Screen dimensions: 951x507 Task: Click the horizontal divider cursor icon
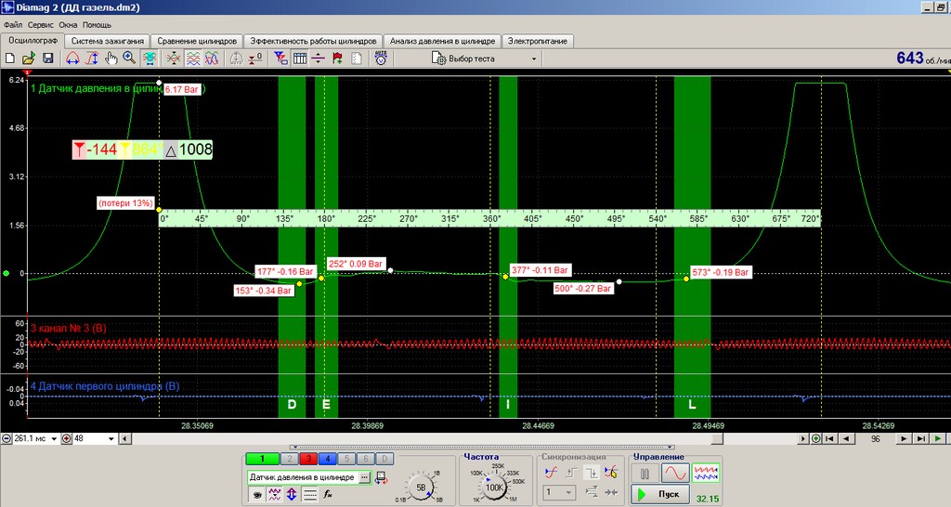point(319,58)
